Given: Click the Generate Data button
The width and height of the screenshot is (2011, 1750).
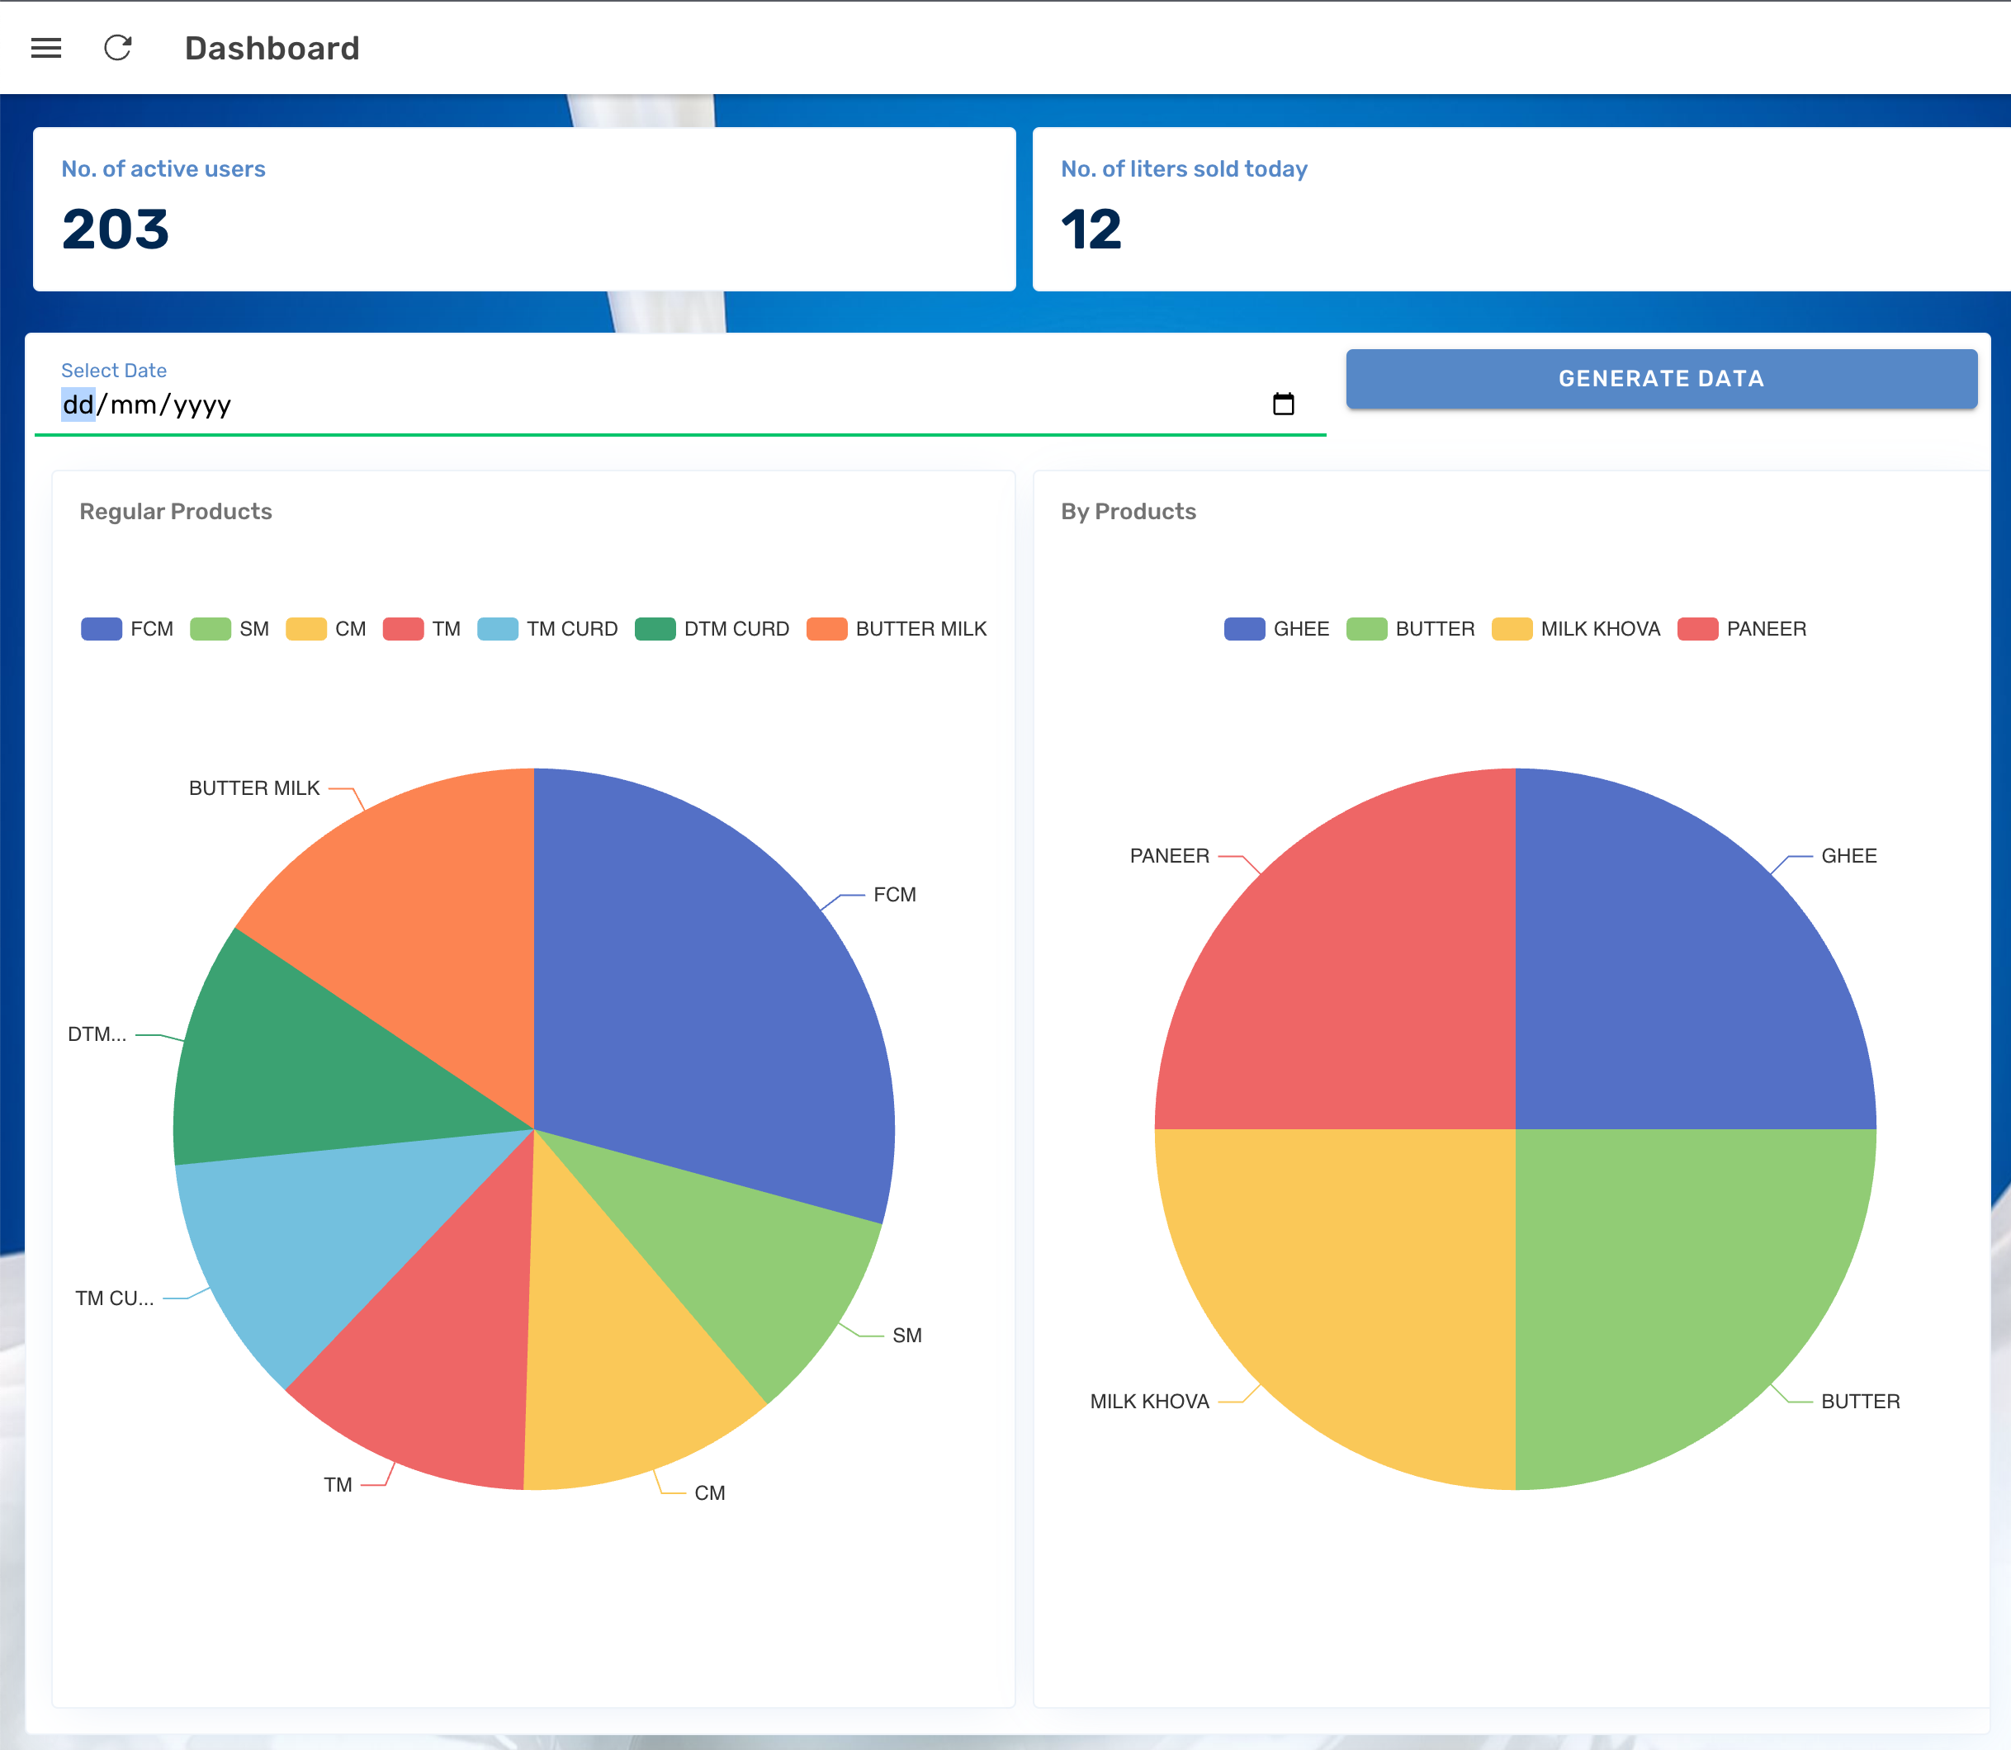Looking at the screenshot, I should pyautogui.click(x=1661, y=379).
